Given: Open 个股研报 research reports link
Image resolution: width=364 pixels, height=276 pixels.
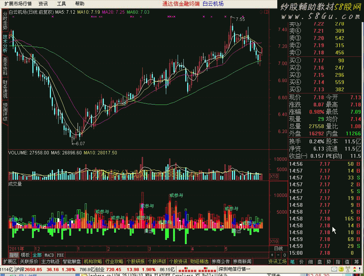Looking at the screenshot, I should pyautogui.click(x=136, y=262).
